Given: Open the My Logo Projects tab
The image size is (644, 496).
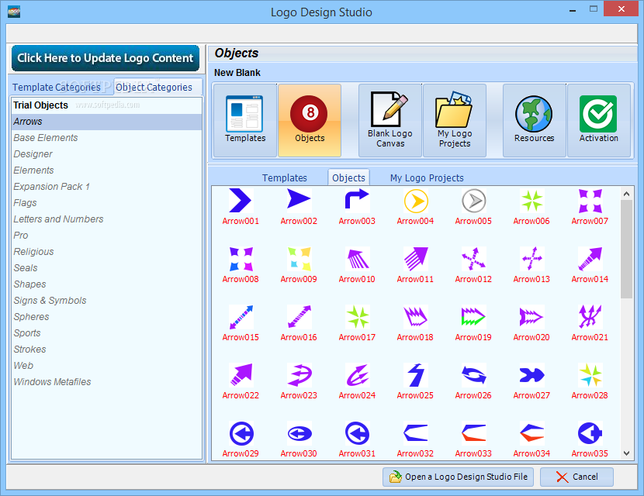Looking at the screenshot, I should [x=427, y=177].
